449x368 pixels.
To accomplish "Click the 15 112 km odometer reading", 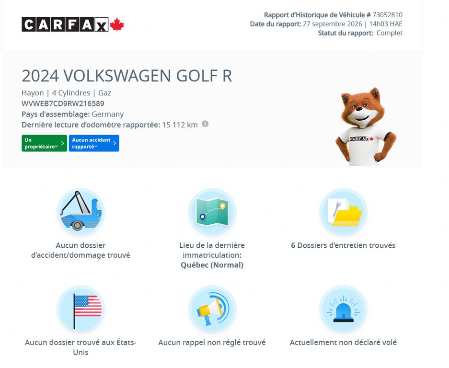I will tap(180, 125).
